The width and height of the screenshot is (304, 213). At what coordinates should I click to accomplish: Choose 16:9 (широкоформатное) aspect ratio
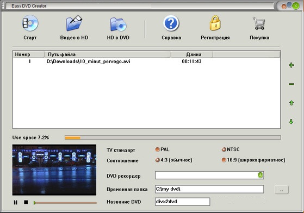[x=224, y=160]
